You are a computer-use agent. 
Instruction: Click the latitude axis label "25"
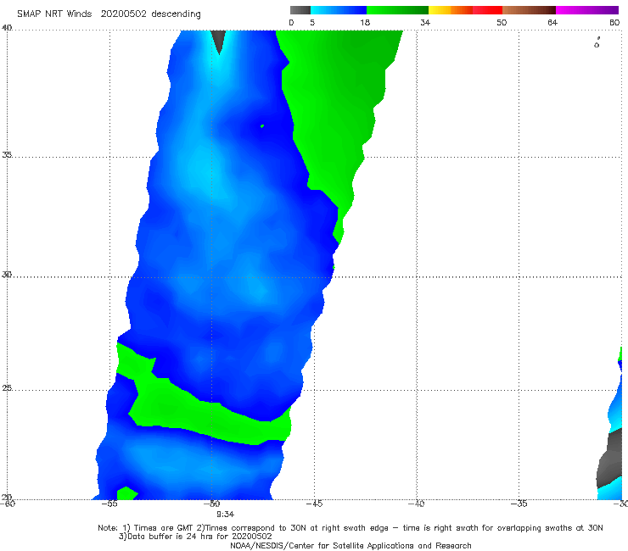click(7, 388)
